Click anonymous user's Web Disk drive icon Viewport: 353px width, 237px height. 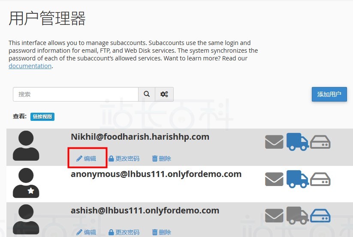320,179
